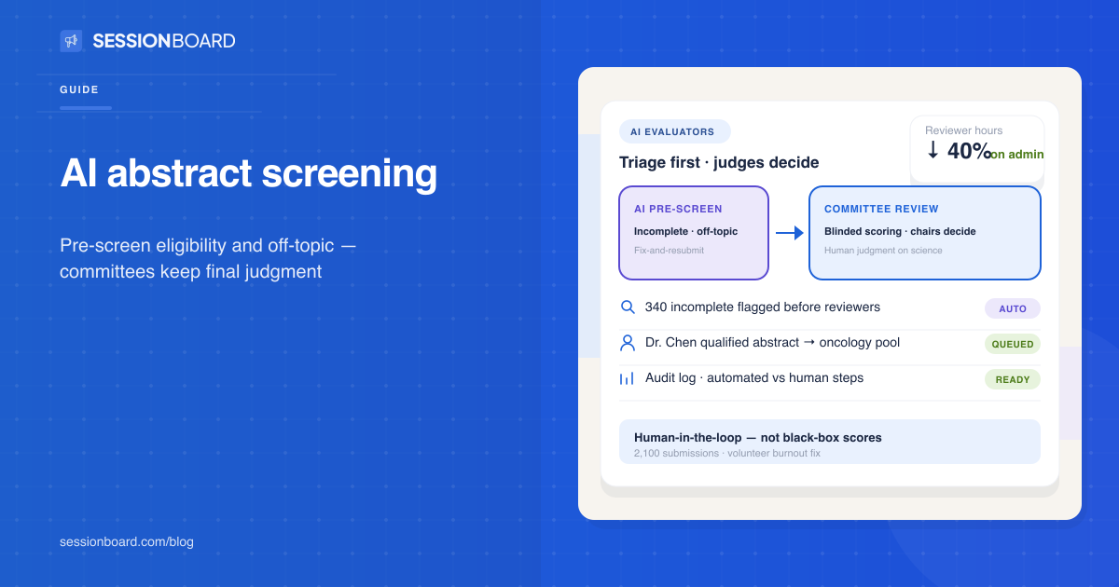Click '2,100 submissions · volunteer burnout fix' caption
Screen dimensions: 1119x587
pos(727,454)
